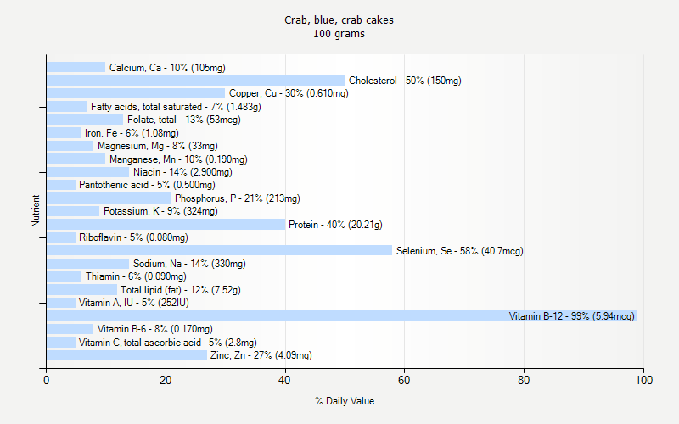Click Pantothenic acid - 5% (0.500mg) label
This screenshot has height=424, width=679.
147,185
